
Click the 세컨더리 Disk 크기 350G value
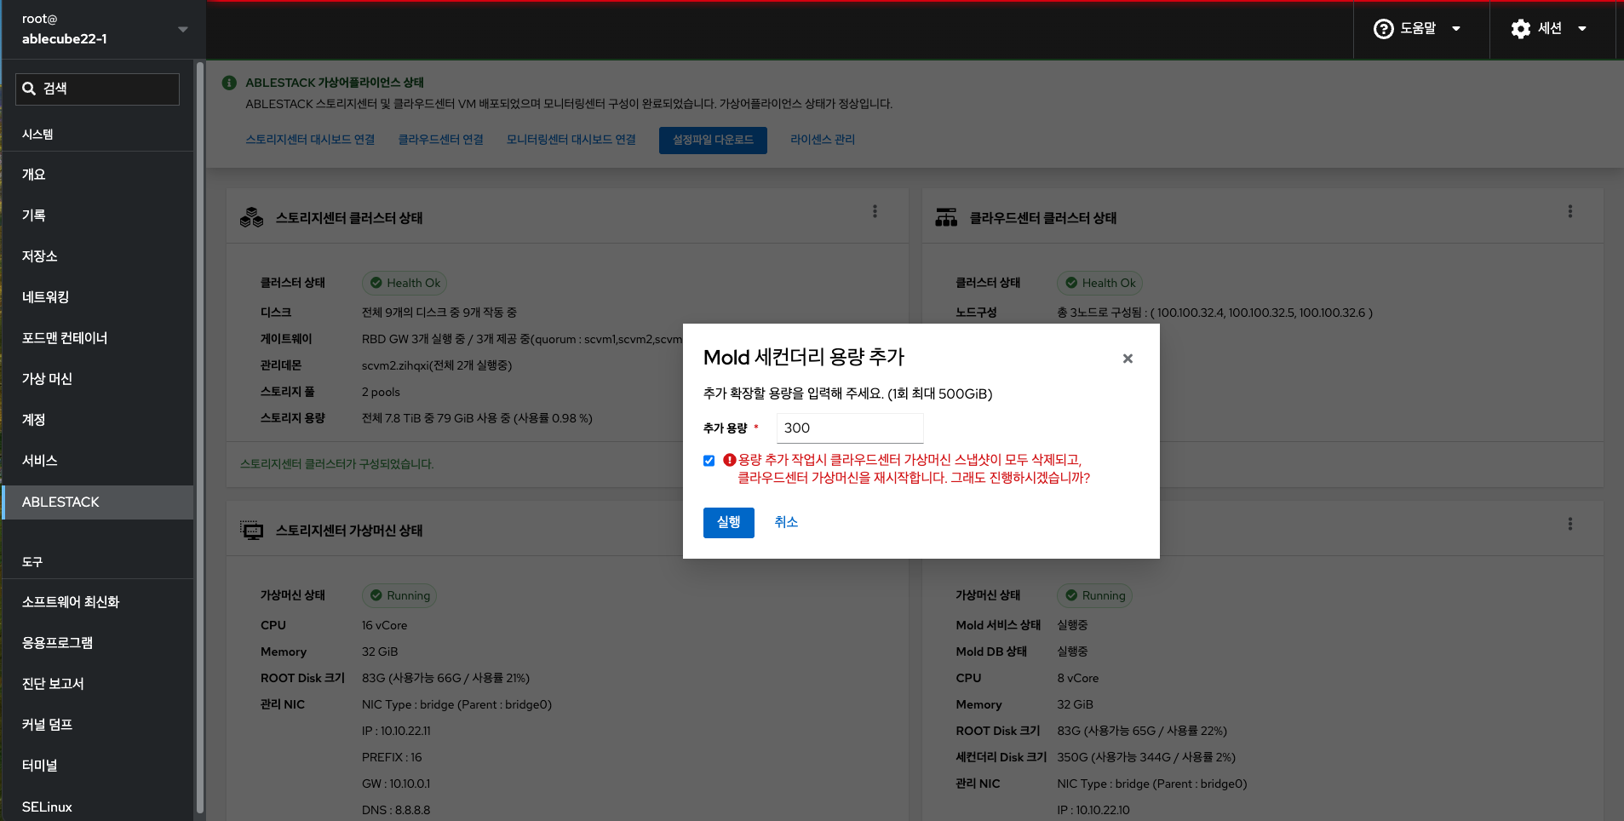[1146, 757]
